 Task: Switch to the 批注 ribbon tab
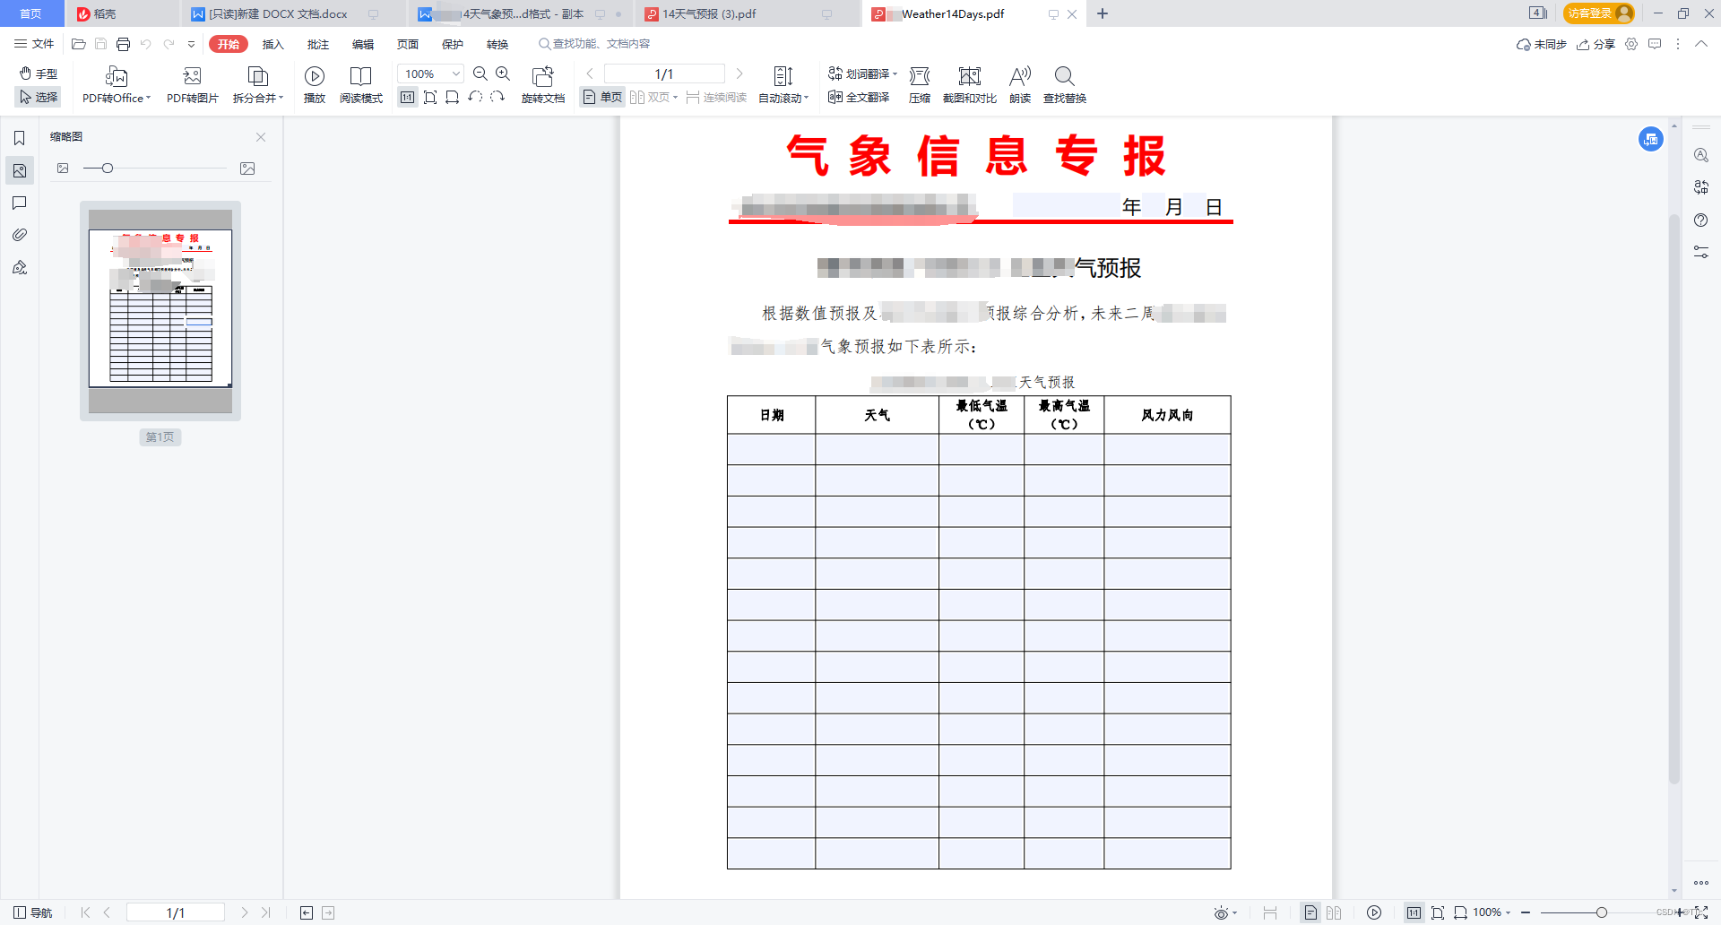[318, 43]
